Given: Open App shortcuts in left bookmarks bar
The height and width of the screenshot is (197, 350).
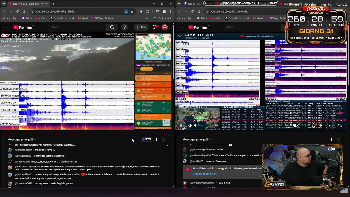Looking at the screenshot, I should (6, 18).
